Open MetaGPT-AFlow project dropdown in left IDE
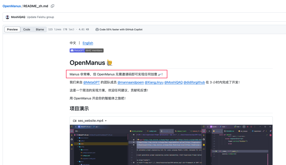This screenshot has width=286, height=165. [85, 127]
